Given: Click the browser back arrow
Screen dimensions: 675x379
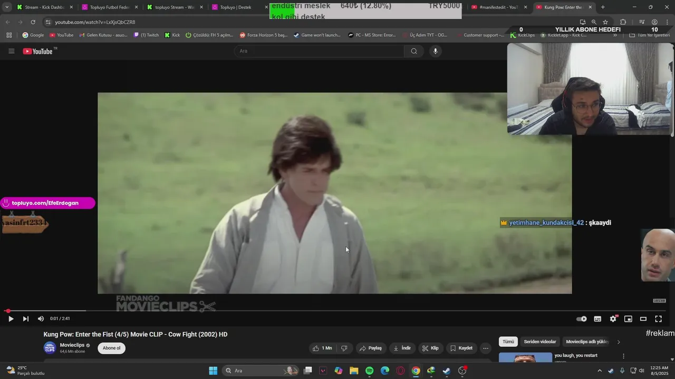Looking at the screenshot, I should click(x=7, y=22).
